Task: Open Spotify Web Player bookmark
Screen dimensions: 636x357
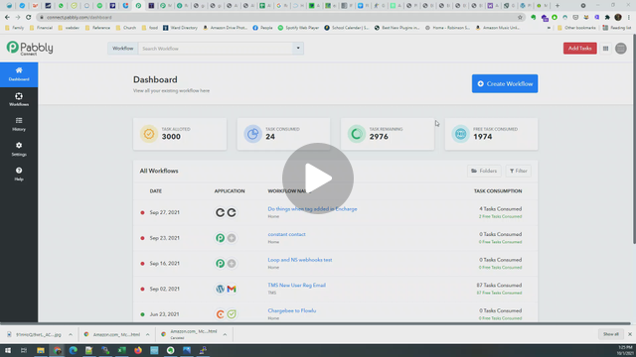Action: [298, 28]
